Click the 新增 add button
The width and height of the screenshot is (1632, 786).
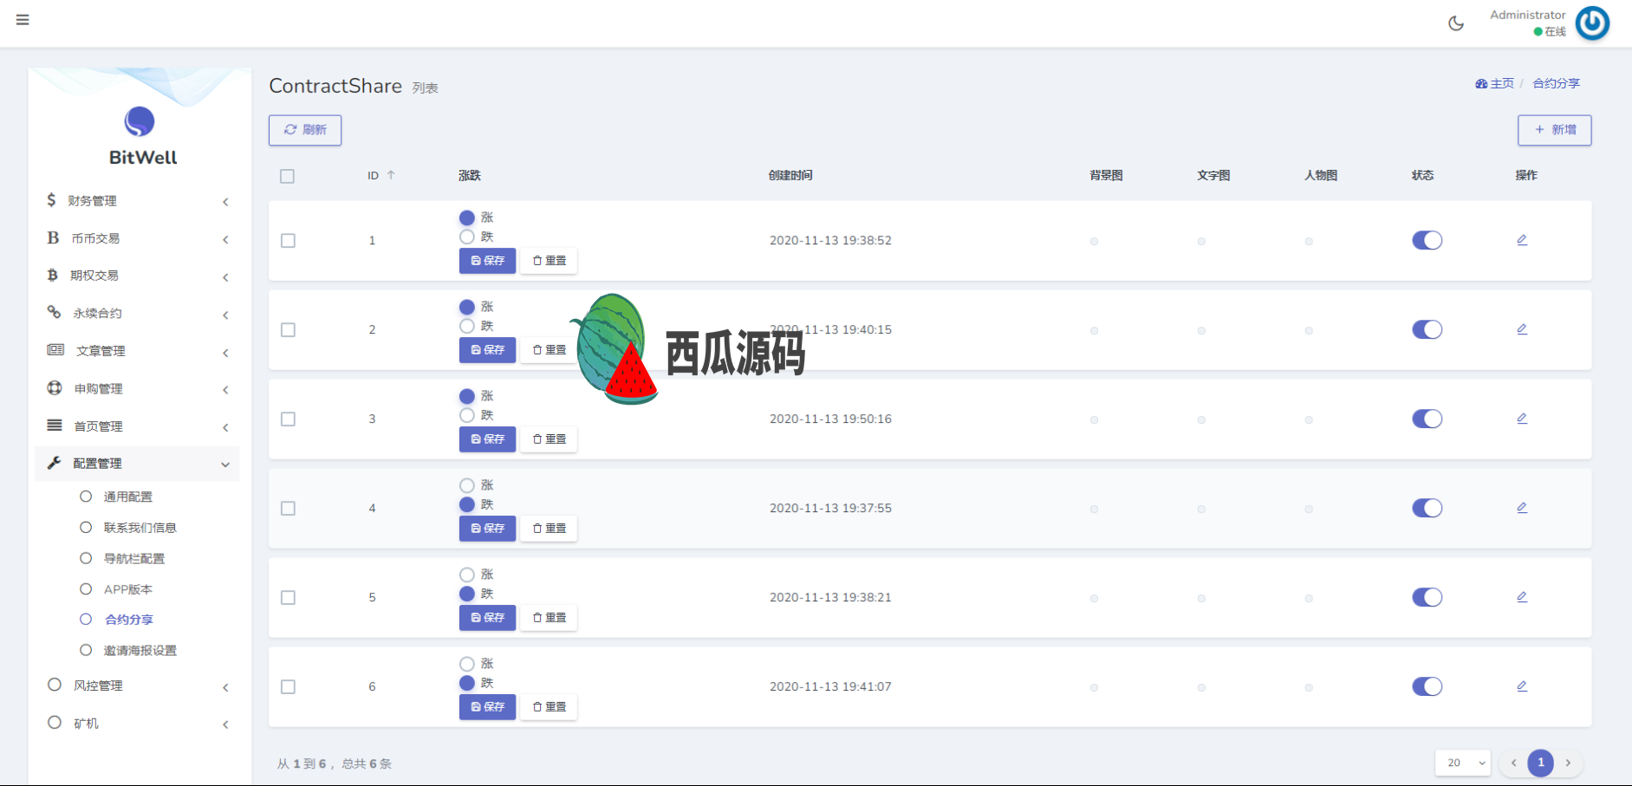[1554, 130]
